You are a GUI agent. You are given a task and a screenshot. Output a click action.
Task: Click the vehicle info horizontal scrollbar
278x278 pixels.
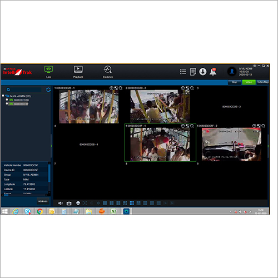(6, 195)
